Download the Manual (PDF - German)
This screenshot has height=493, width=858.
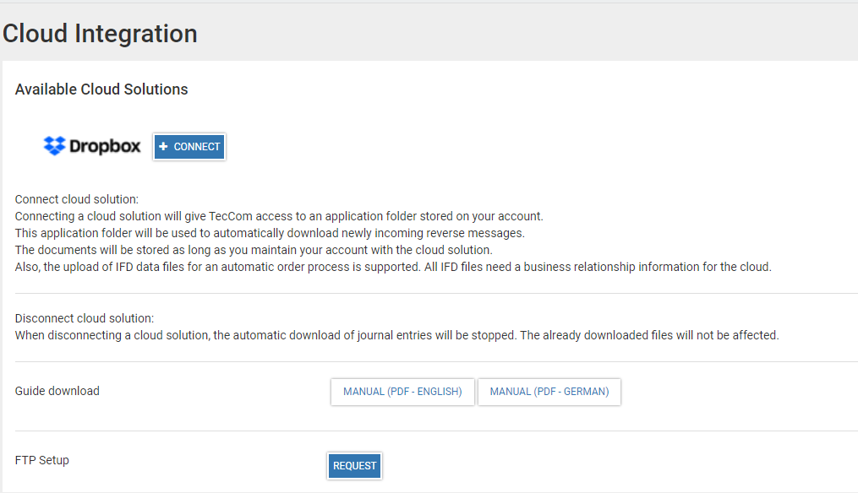tap(549, 392)
